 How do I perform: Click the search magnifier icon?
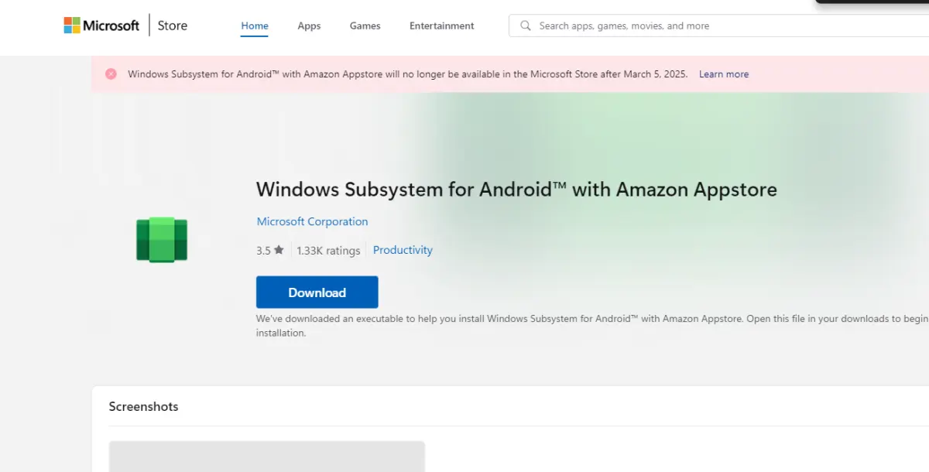(526, 26)
